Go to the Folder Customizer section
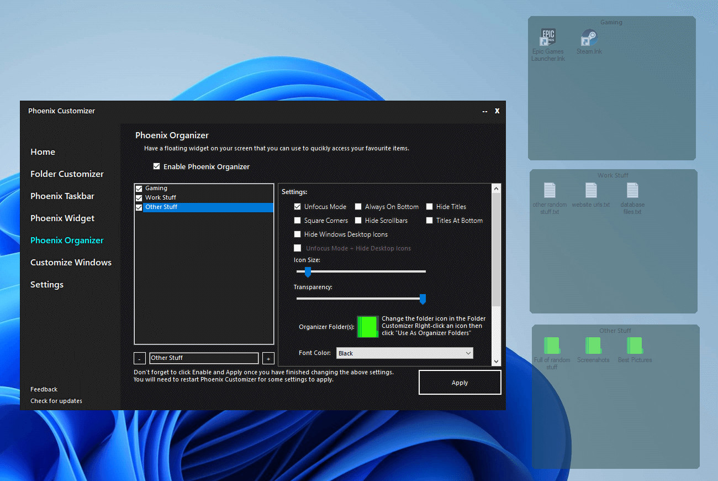The height and width of the screenshot is (481, 718). point(67,174)
